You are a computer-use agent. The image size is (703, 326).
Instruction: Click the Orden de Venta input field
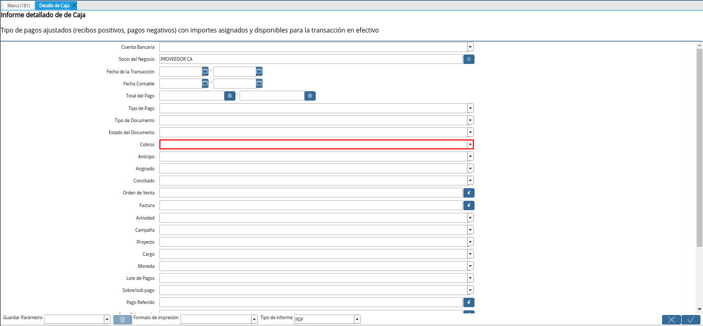click(x=311, y=193)
